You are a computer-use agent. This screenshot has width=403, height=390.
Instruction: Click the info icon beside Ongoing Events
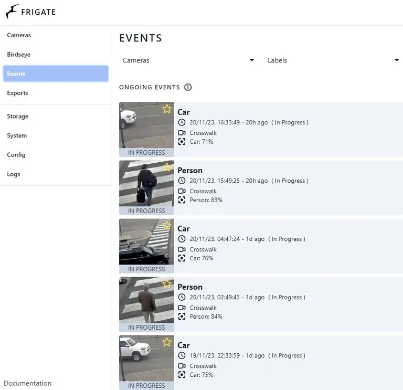188,87
